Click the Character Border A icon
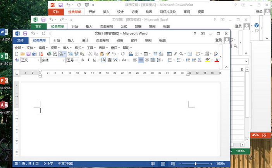This screenshot has height=168, width=272. pos(103,60)
